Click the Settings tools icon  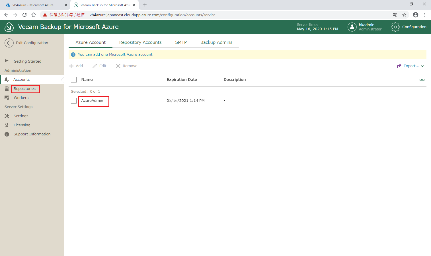7,116
